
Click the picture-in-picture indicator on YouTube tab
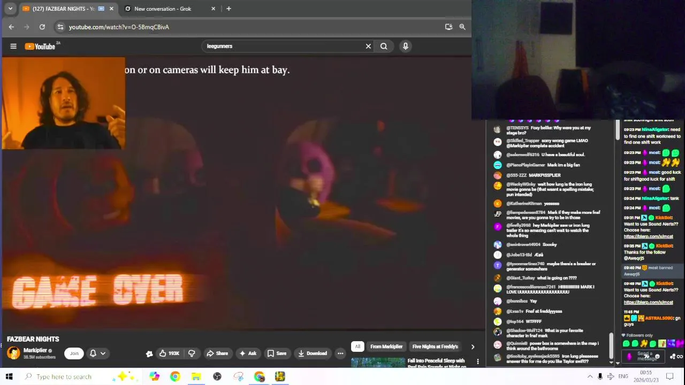point(101,9)
